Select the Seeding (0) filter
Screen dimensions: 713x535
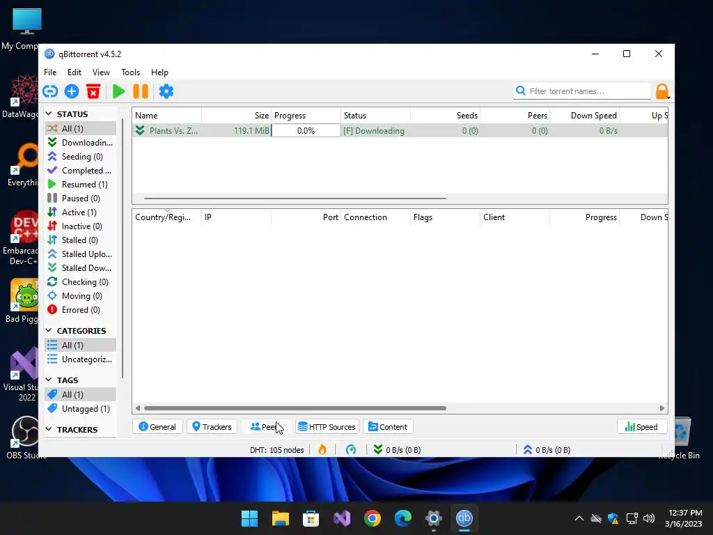pyautogui.click(x=81, y=157)
